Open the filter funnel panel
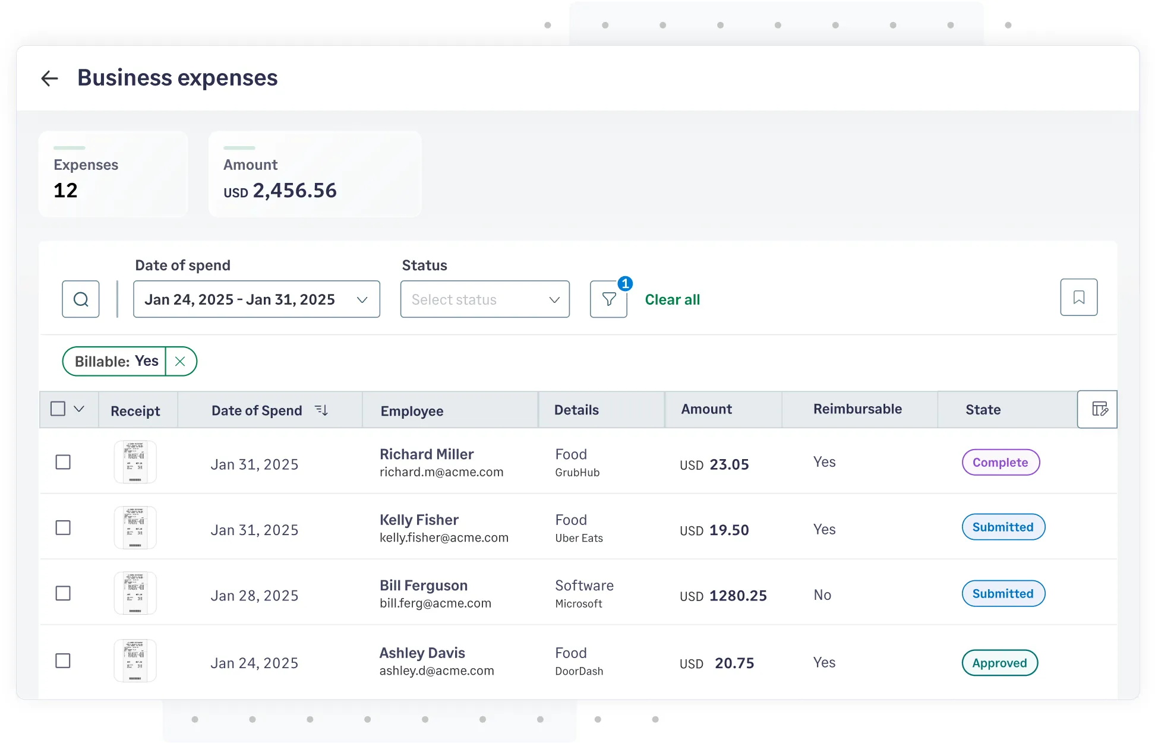Screen dimensions: 1155x743 click(x=608, y=299)
